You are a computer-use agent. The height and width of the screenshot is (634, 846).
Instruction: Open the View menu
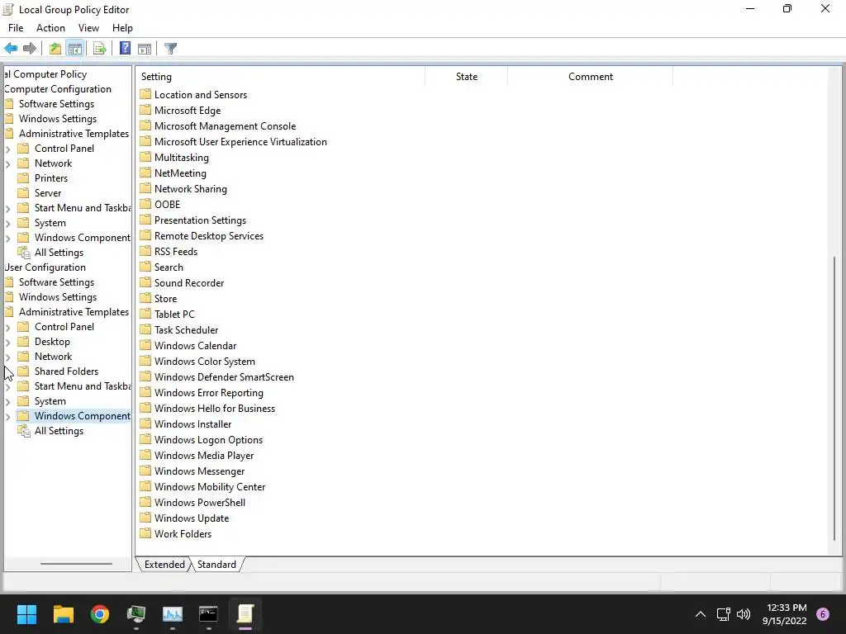[88, 28]
